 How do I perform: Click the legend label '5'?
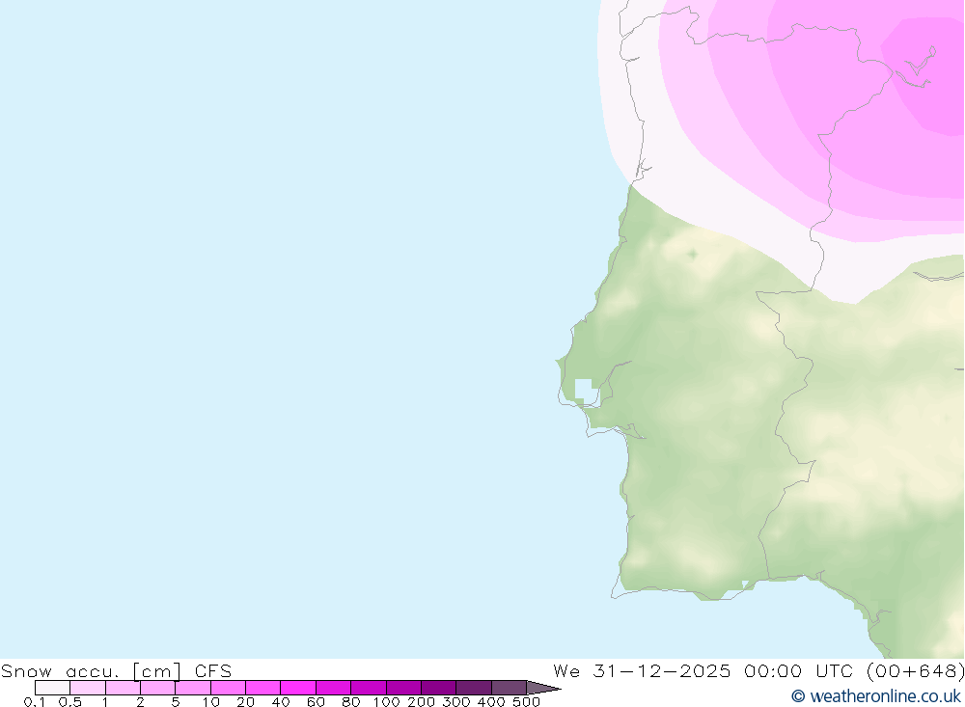(176, 701)
